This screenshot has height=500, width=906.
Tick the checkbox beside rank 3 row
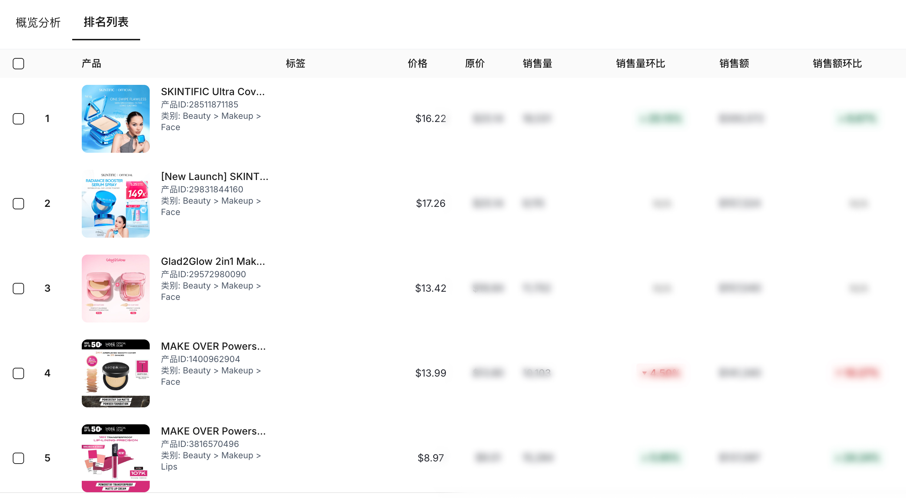click(18, 289)
